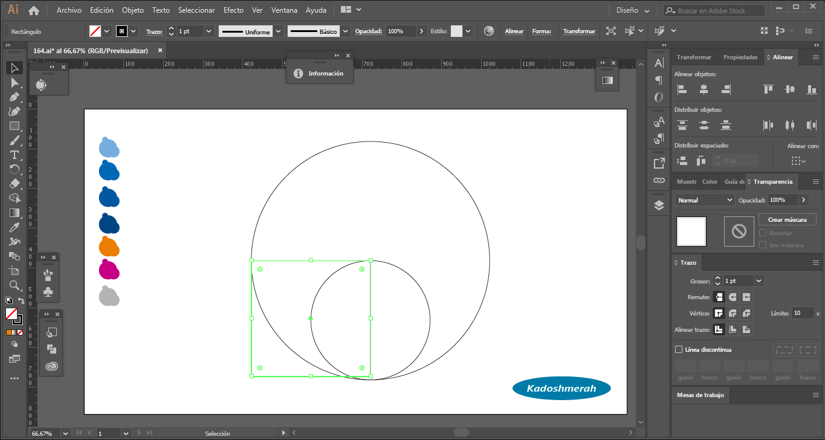This screenshot has width=825, height=440.
Task: Select the Eyedropper tool
Action: pos(15,227)
